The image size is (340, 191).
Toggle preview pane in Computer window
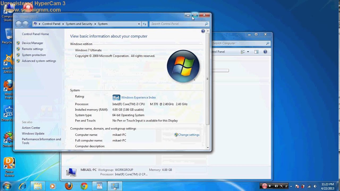[256, 52]
